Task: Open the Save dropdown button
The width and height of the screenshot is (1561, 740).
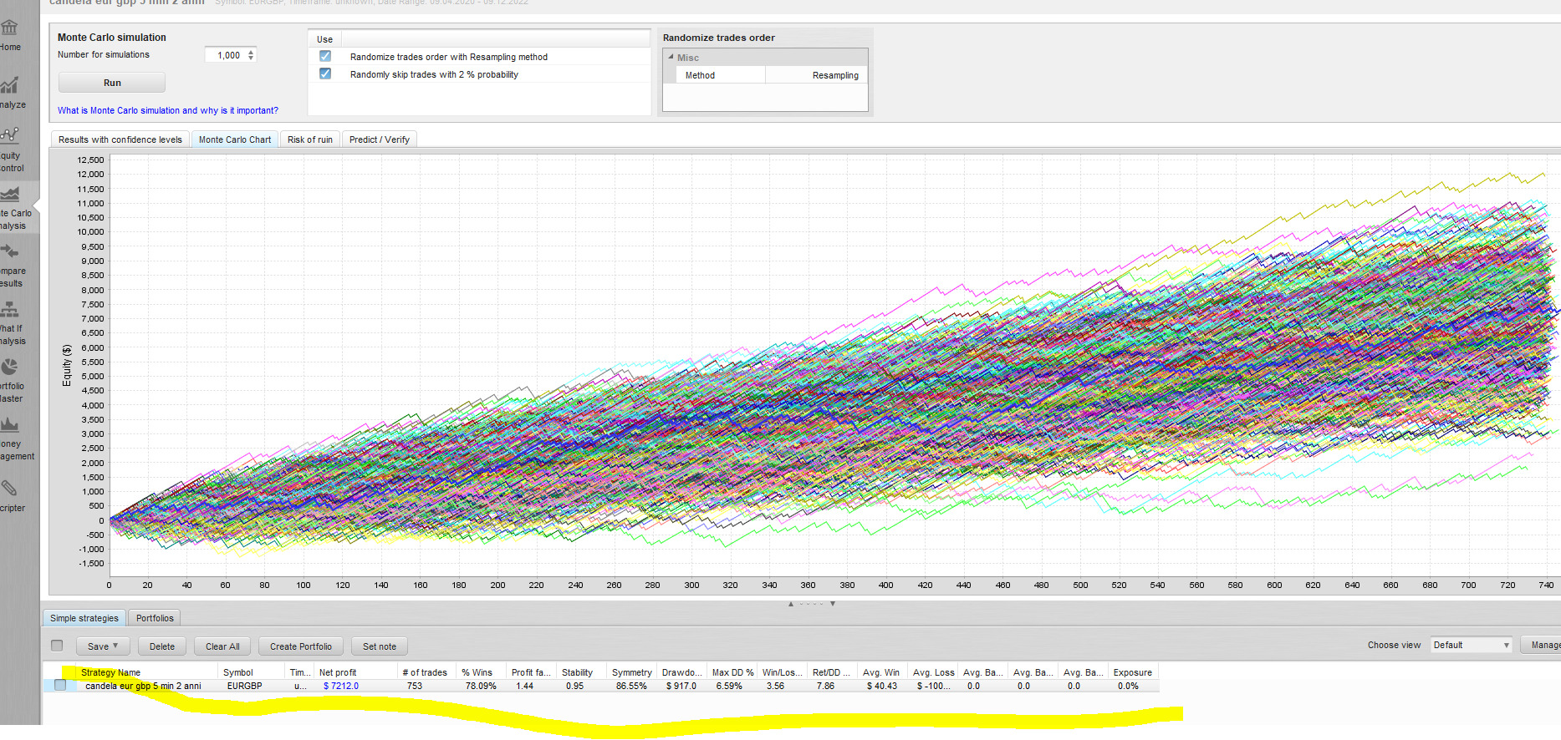Action: pos(103,646)
